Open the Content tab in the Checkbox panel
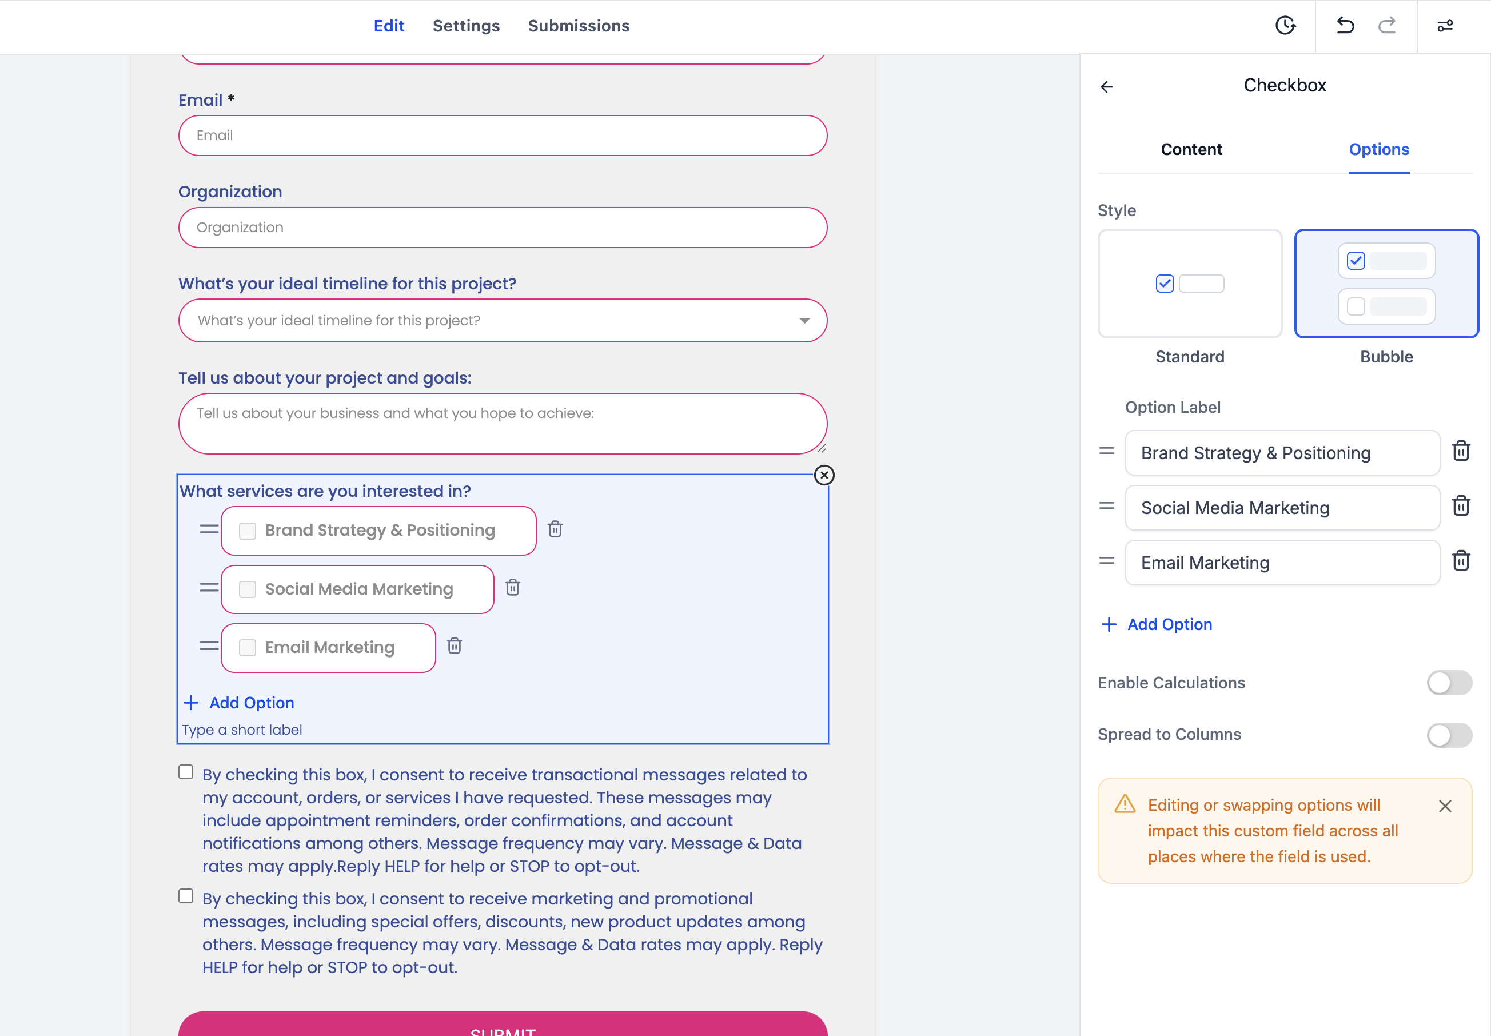This screenshot has height=1036, width=1491. pyautogui.click(x=1190, y=149)
